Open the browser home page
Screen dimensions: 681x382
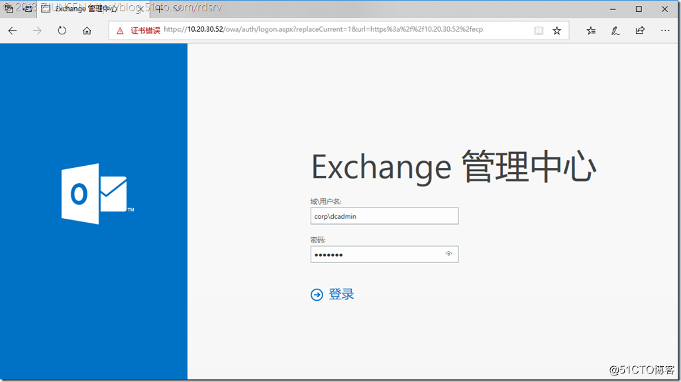87,31
